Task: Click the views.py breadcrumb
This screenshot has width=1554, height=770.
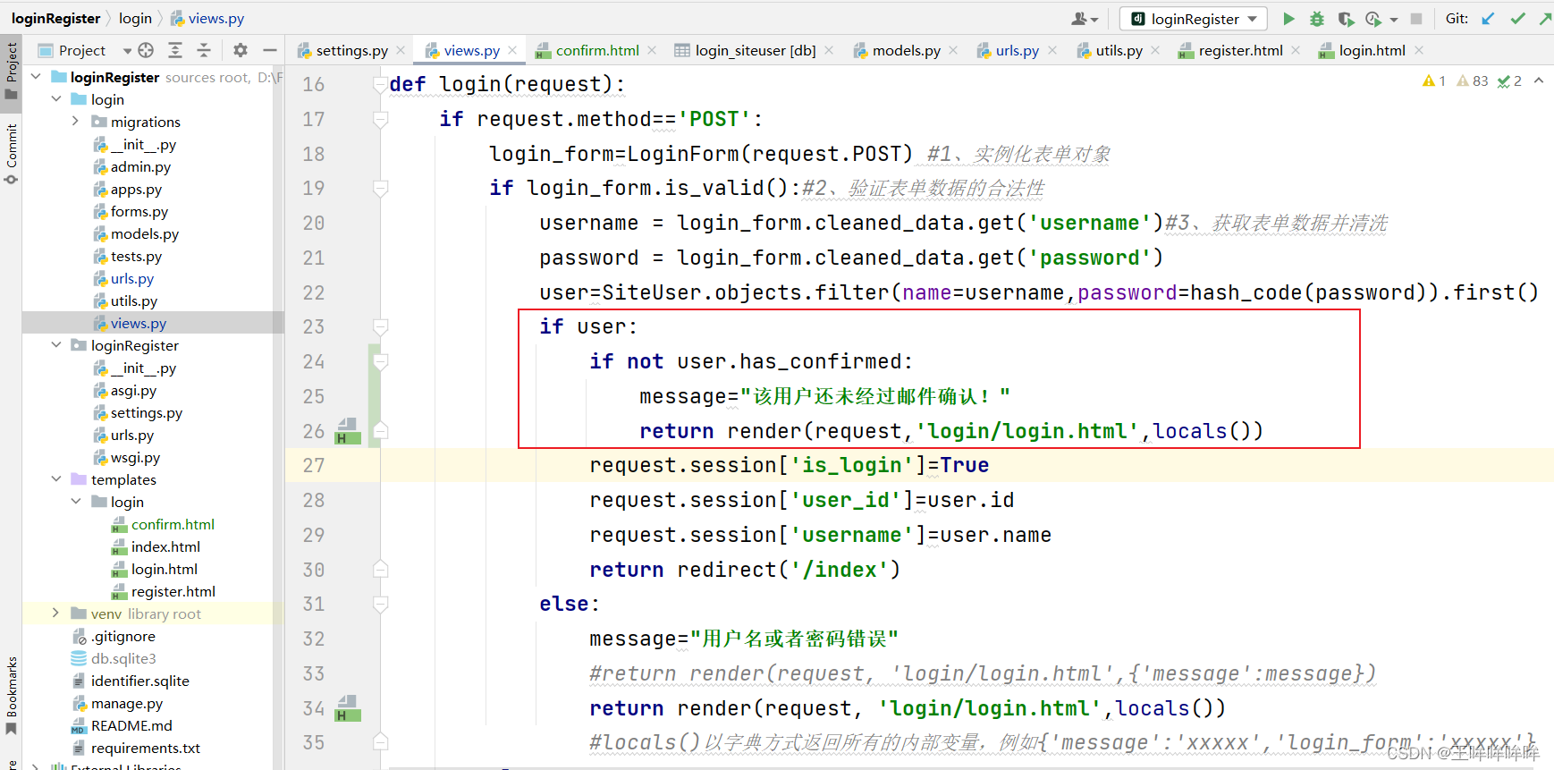Action: (x=207, y=19)
